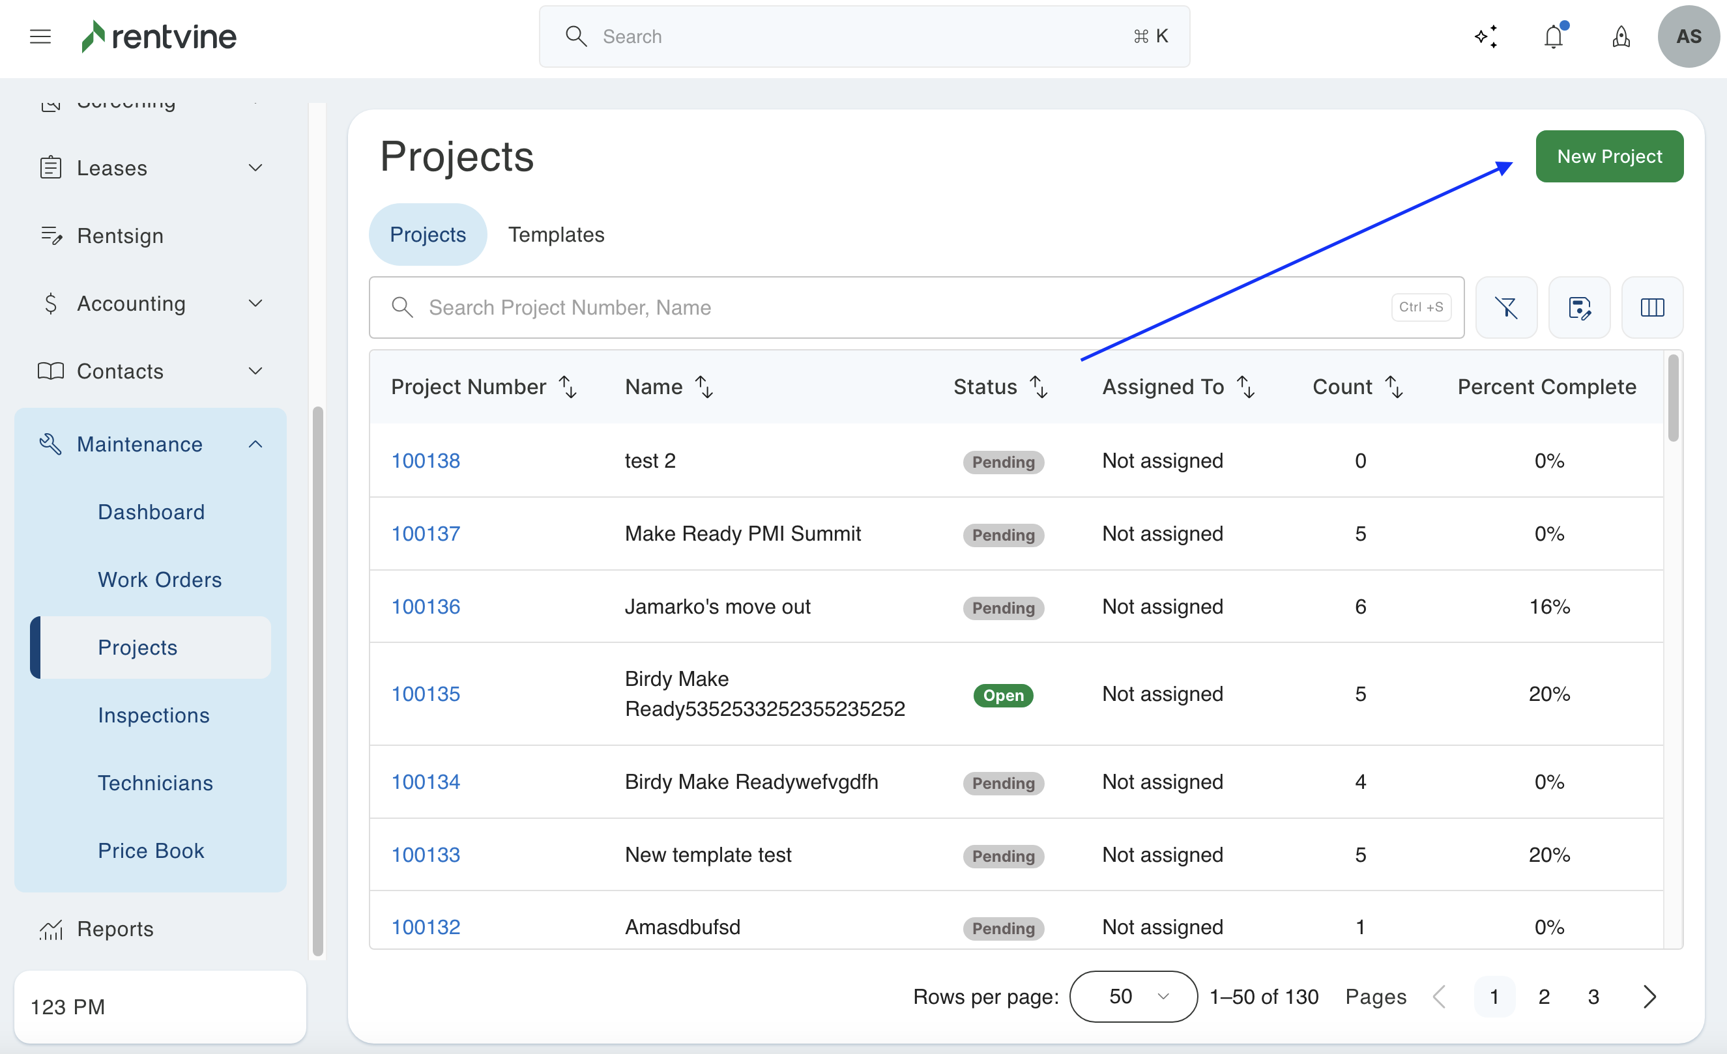Expand the Leases sidebar section
Screen dimensions: 1727x1054
coord(255,168)
